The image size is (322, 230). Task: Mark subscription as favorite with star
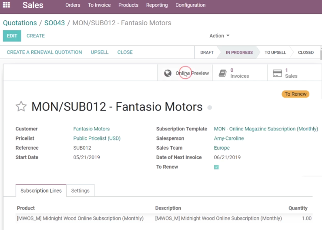pyautogui.click(x=21, y=107)
